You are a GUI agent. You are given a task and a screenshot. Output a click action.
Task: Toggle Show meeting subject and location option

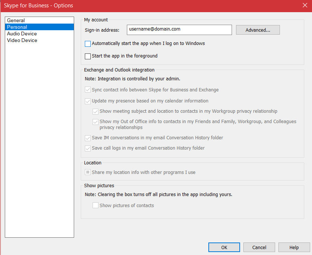coord(96,112)
